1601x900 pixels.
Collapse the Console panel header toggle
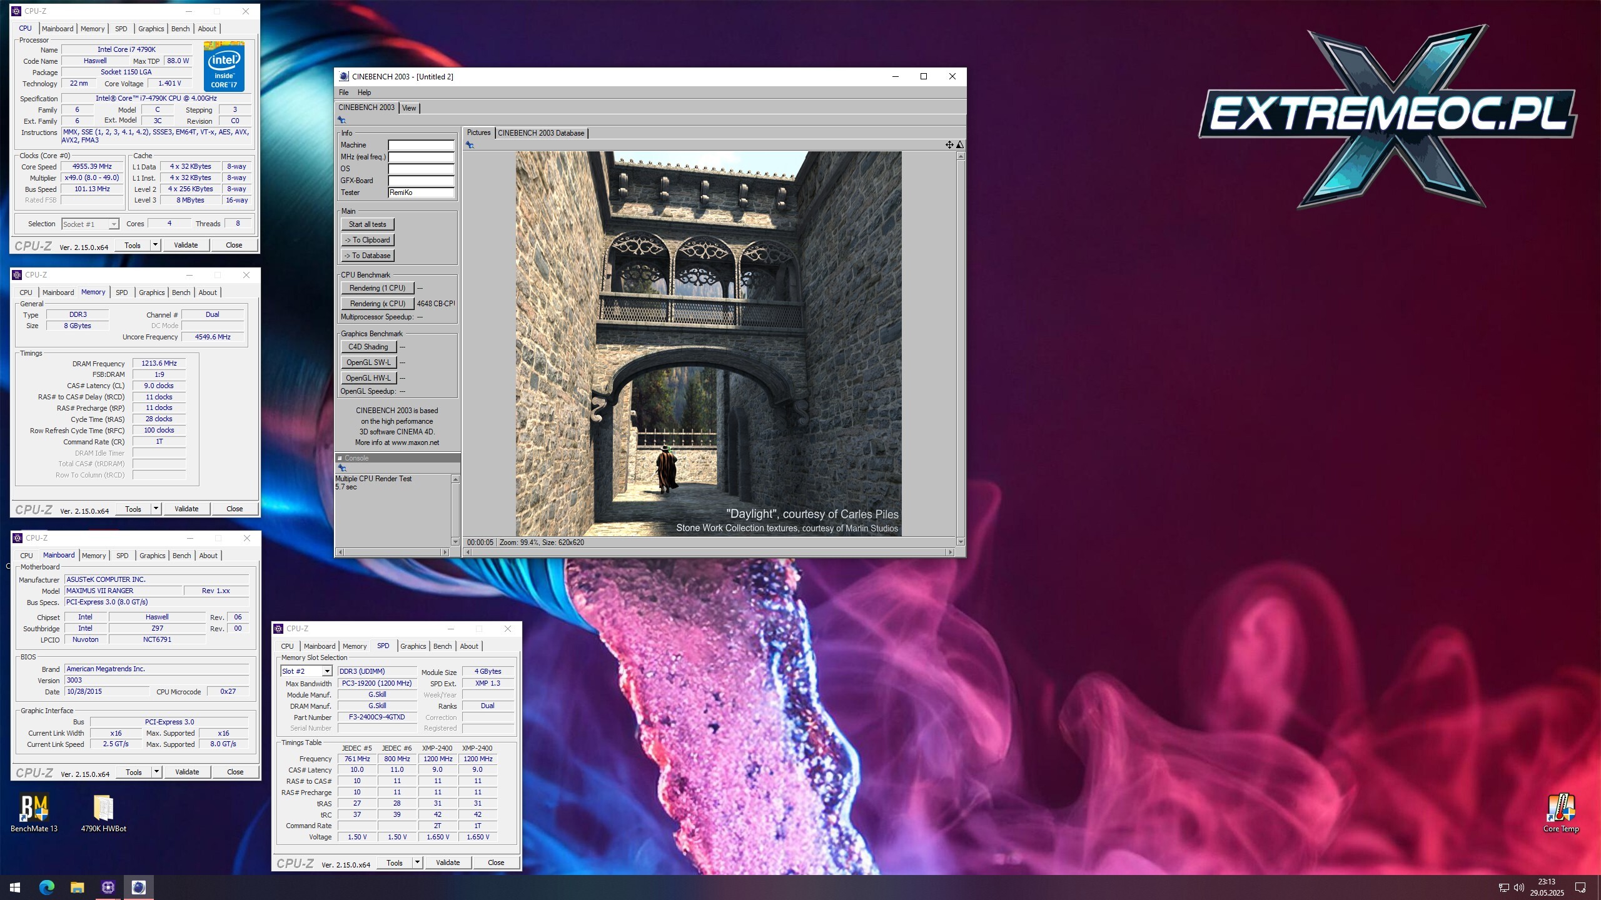coord(340,458)
